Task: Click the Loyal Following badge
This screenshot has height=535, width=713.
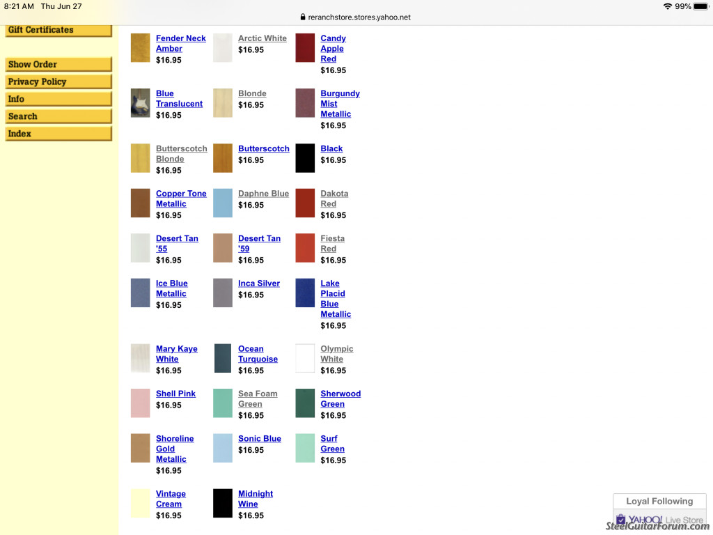Action: tap(659, 502)
